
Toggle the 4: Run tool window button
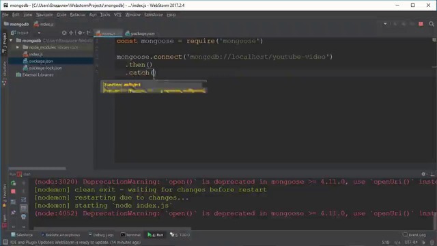pyautogui.click(x=155, y=235)
